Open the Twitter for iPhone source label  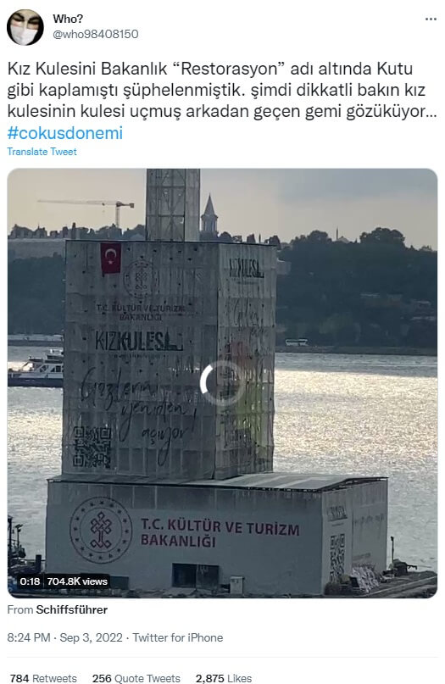point(177,637)
